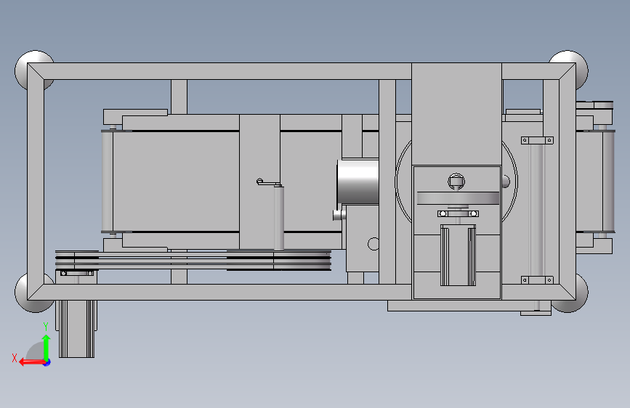This screenshot has width=630, height=408.
Task: Select the small hook latch at the center
Action: click(x=268, y=183)
